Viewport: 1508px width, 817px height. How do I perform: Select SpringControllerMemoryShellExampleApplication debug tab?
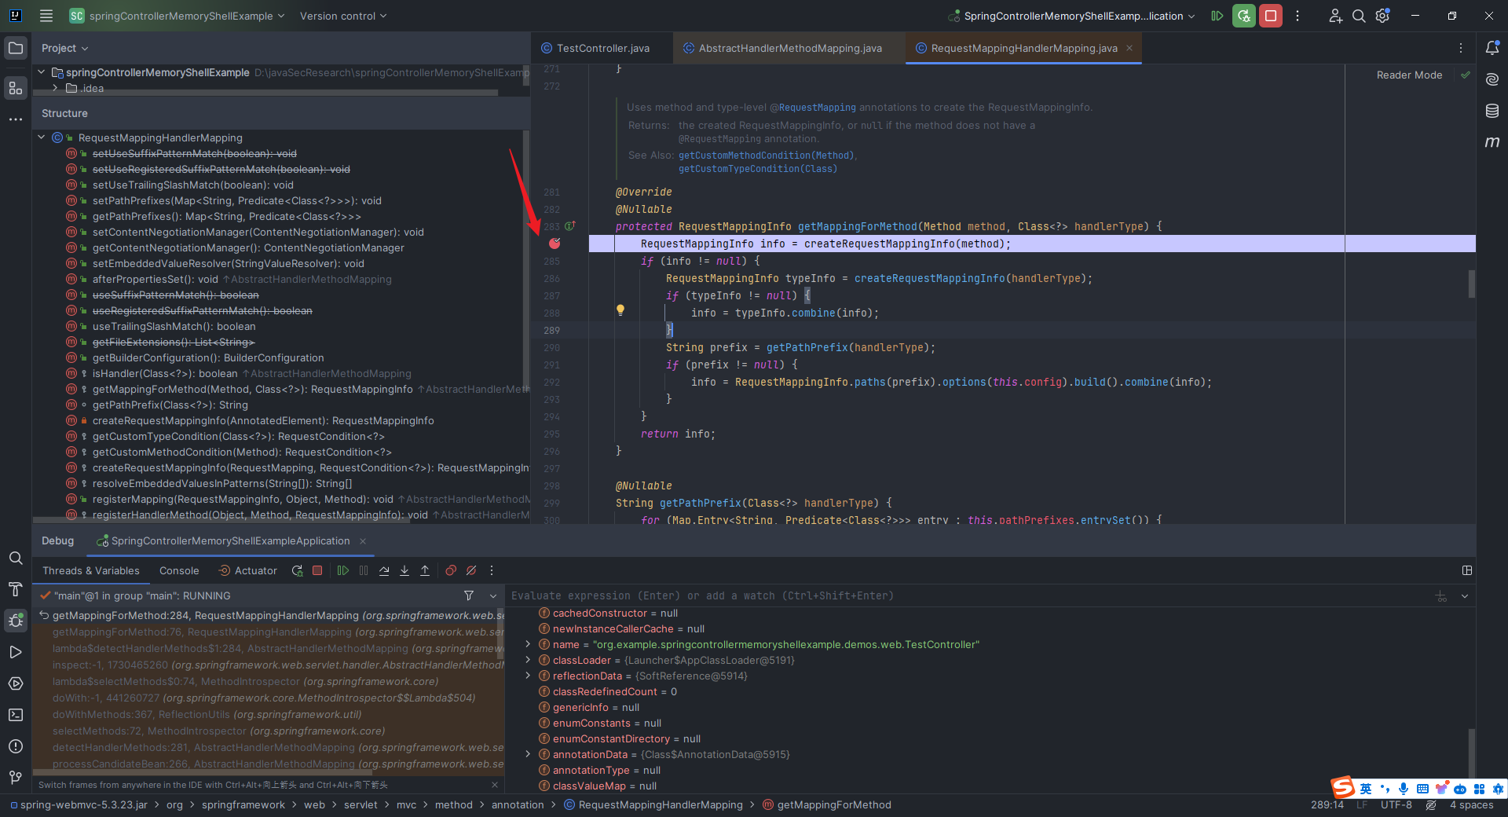click(230, 541)
